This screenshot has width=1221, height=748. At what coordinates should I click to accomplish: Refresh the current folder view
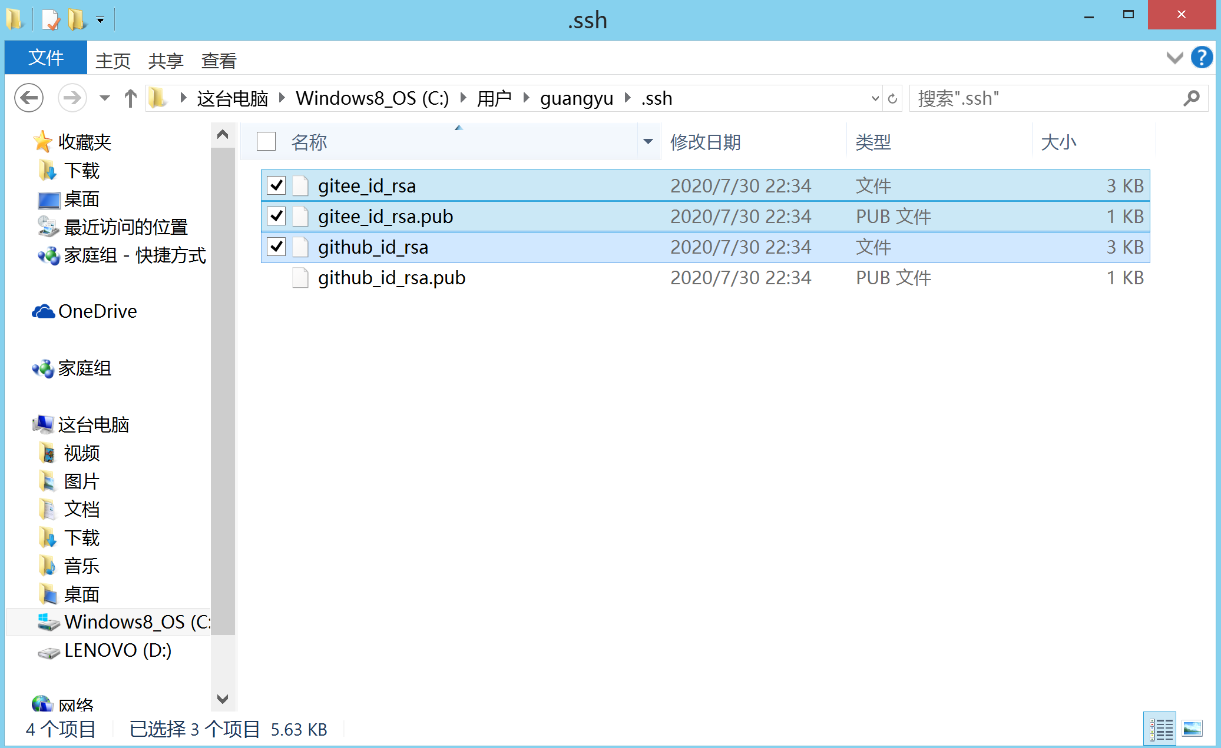coord(893,98)
